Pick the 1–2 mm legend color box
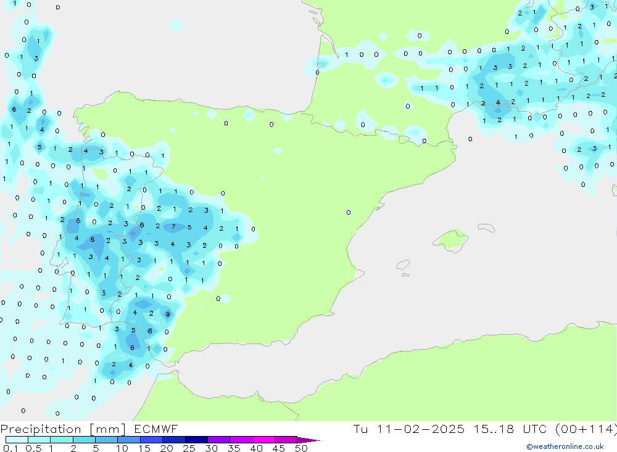 (62, 440)
